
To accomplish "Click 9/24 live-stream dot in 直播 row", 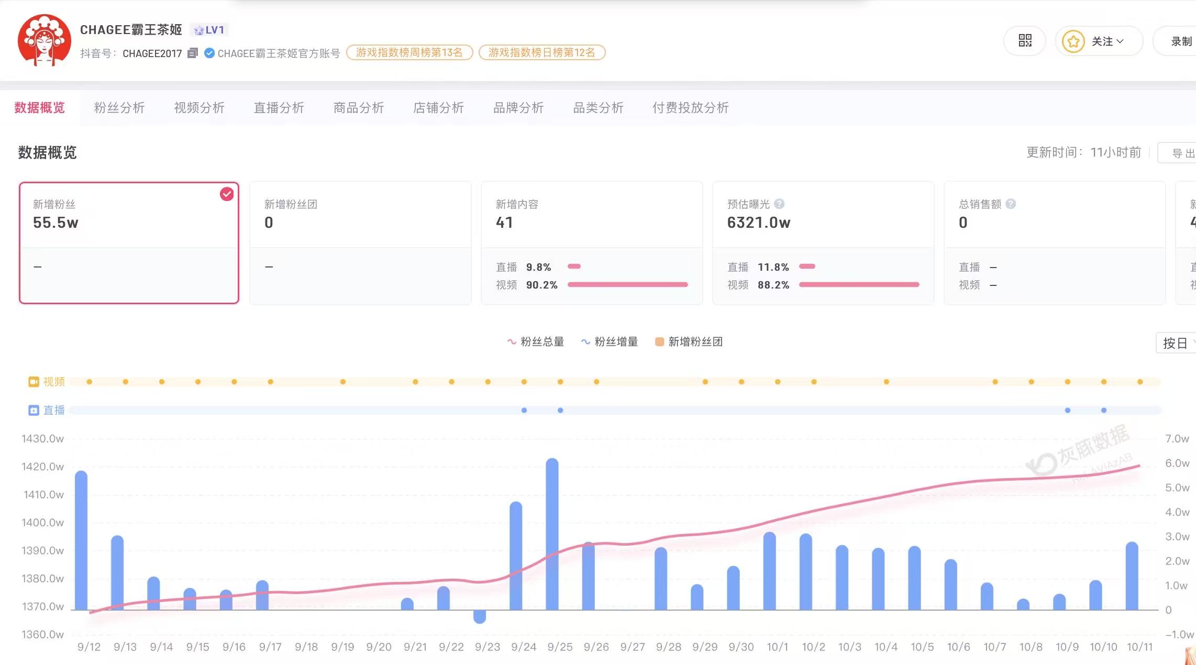I will (x=524, y=410).
